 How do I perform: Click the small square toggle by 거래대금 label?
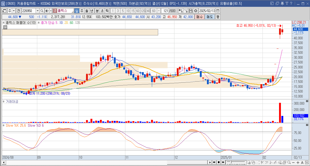click(4, 101)
